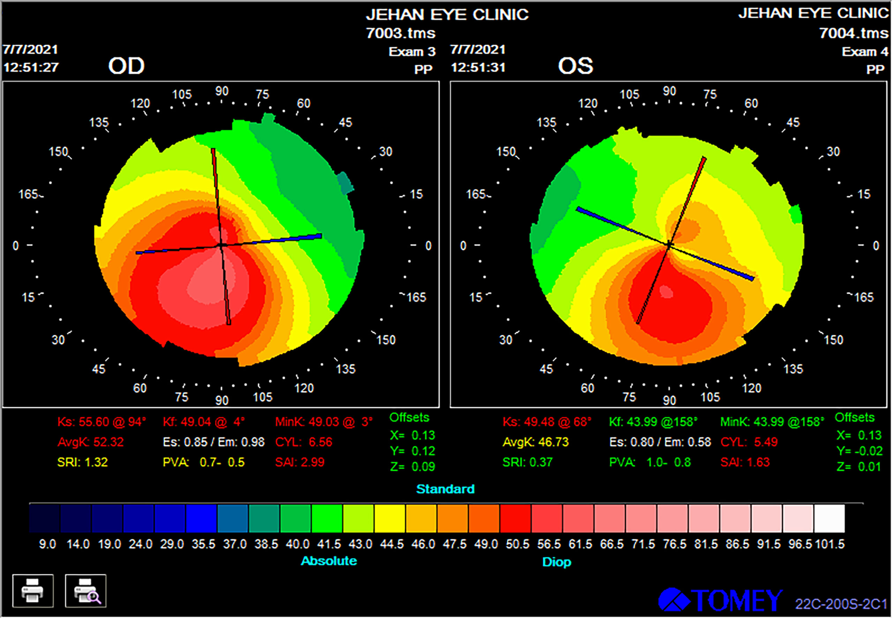This screenshot has width=893, height=619.
Task: Click the '7003.tms' file name
Action: coord(401,33)
